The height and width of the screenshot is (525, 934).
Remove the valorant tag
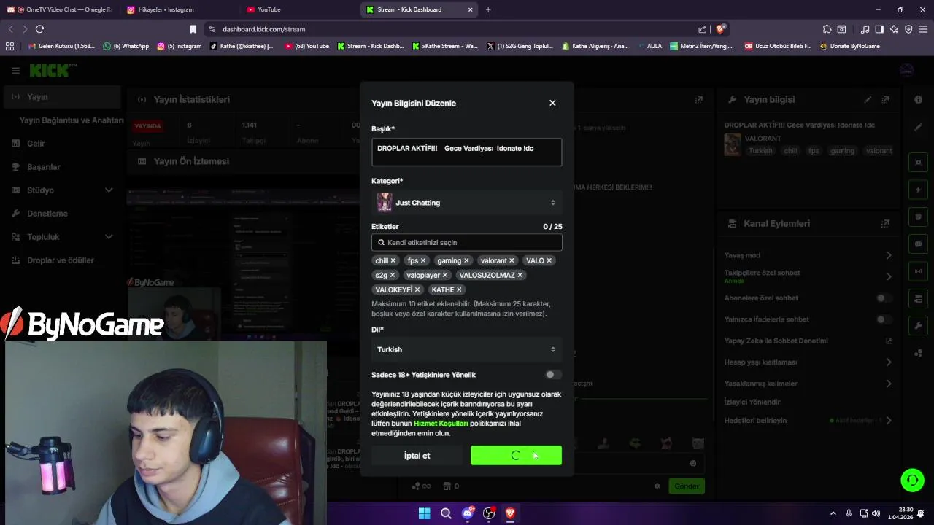point(512,260)
